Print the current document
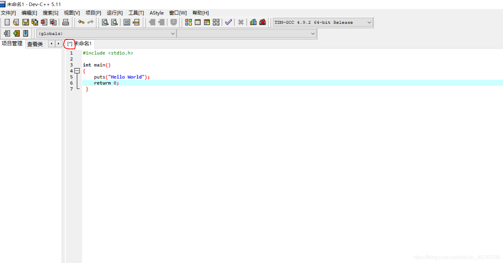Screen dimensions: 503x263 66,22
